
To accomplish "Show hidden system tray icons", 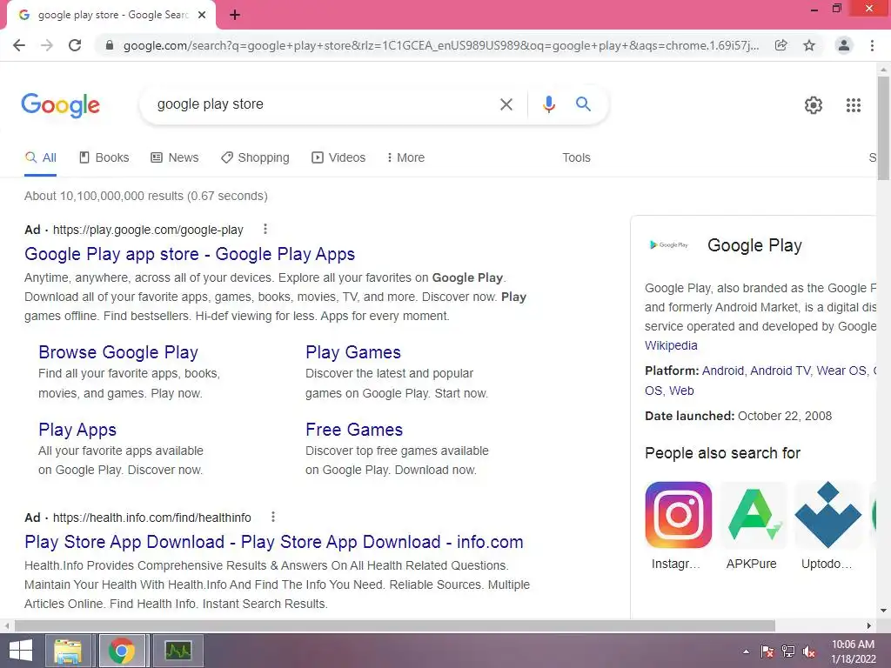I will tap(746, 651).
